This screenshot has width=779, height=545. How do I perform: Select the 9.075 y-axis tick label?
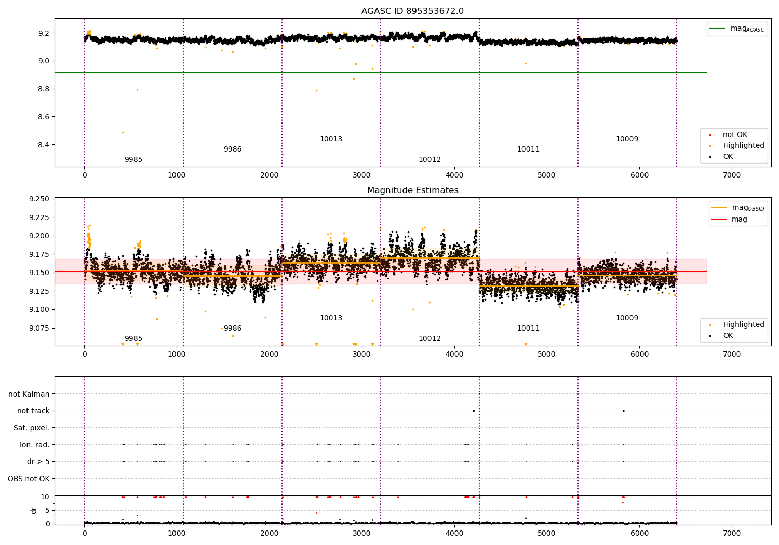point(39,328)
